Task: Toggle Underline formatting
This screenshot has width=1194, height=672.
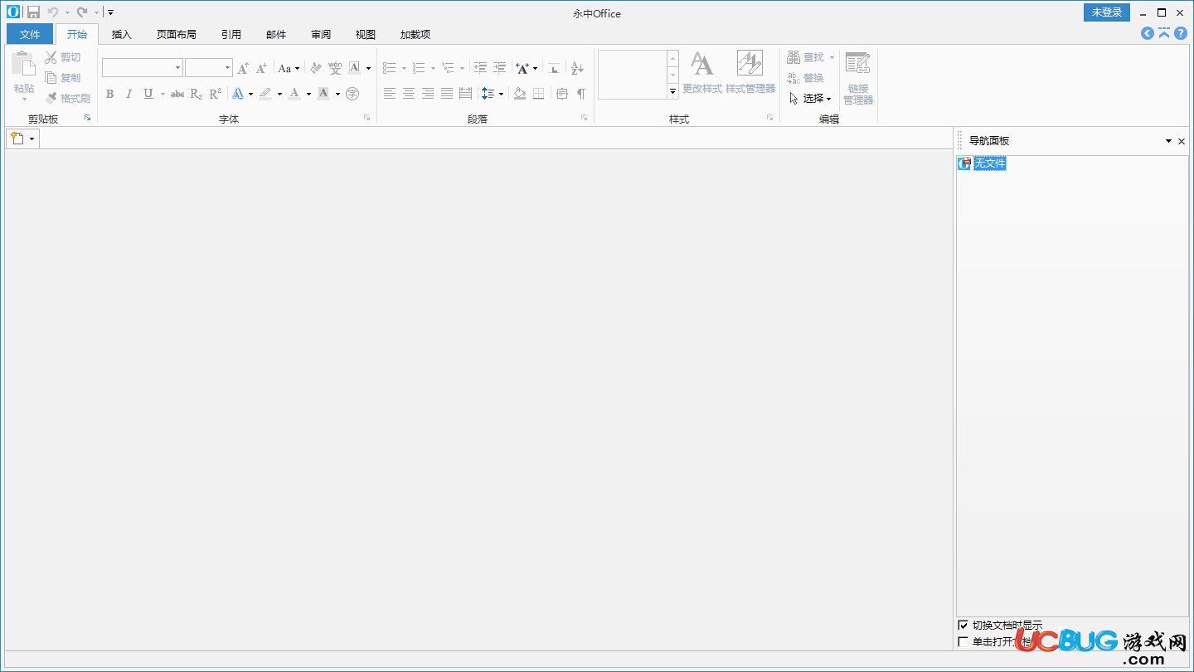Action: [148, 94]
